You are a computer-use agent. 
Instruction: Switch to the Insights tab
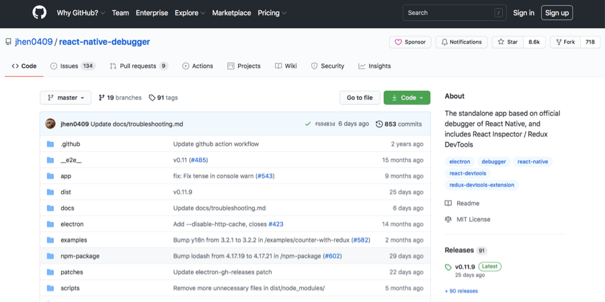pos(374,66)
